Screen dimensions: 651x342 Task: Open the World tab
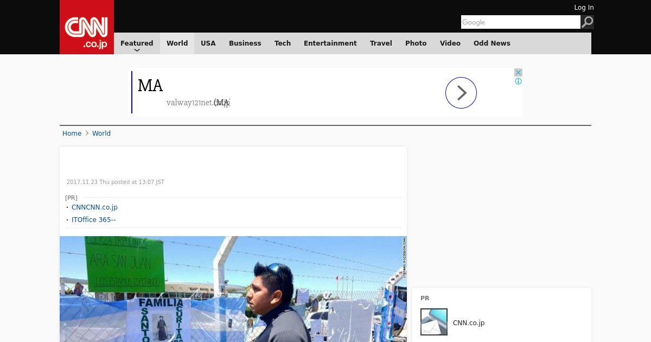point(177,43)
